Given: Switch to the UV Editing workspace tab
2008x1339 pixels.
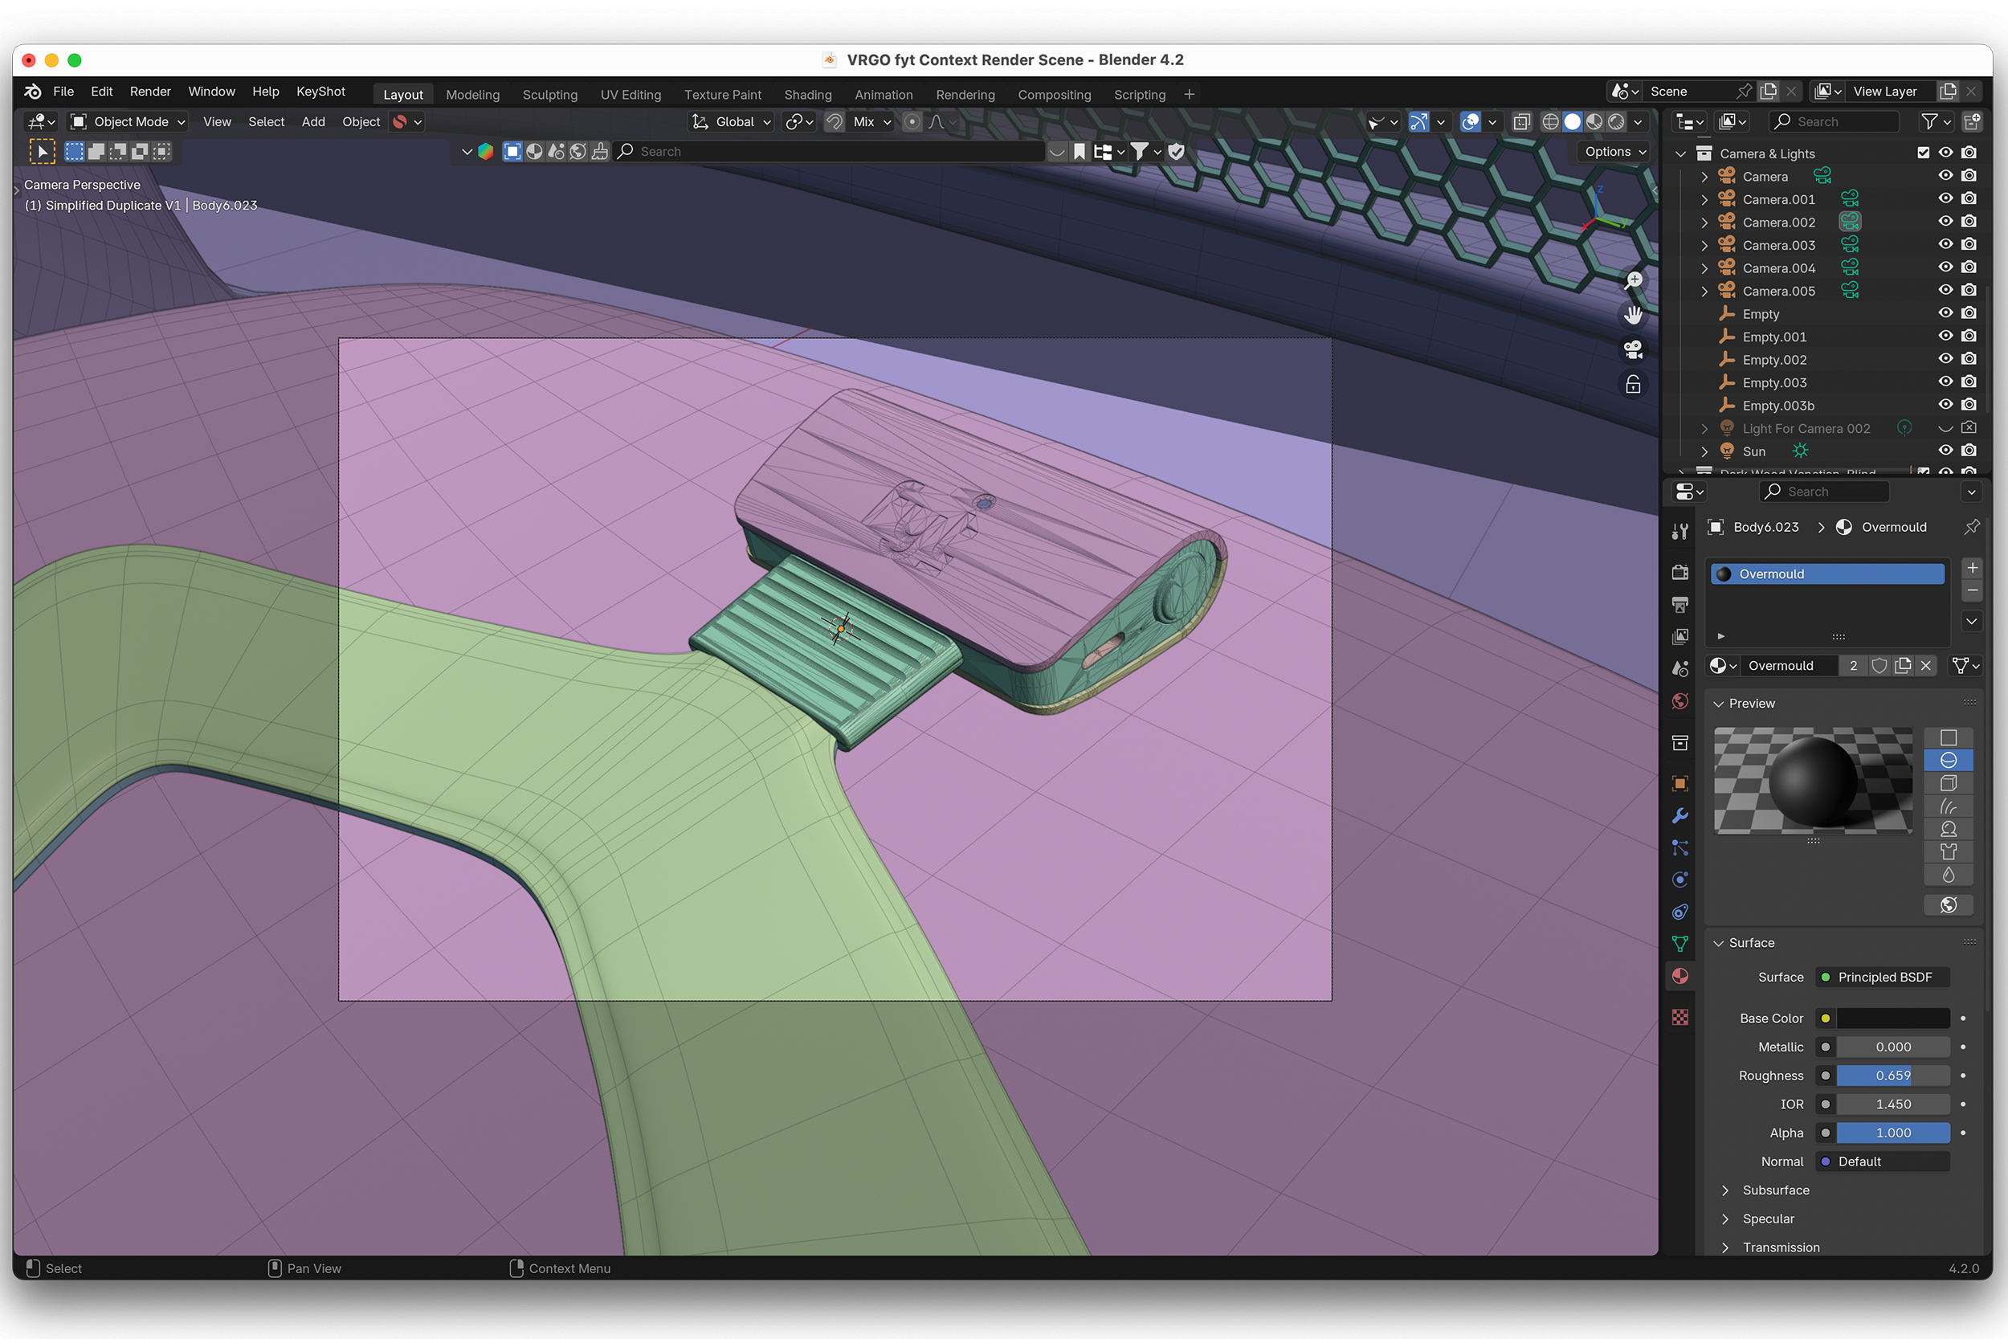Looking at the screenshot, I should (x=630, y=95).
